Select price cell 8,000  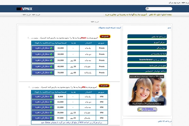[x=60, y=96]
